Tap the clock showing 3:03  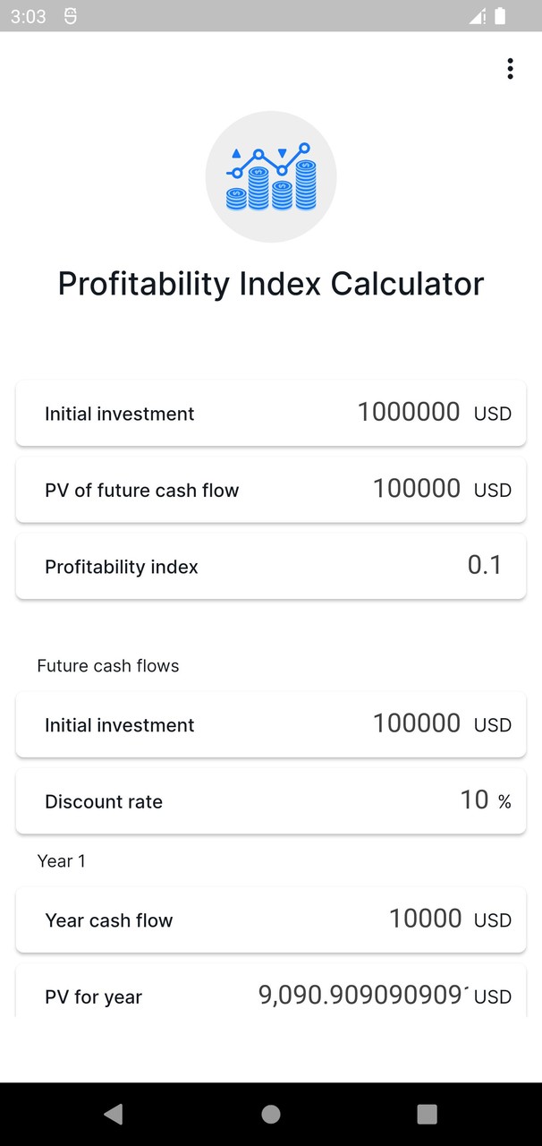[27, 15]
